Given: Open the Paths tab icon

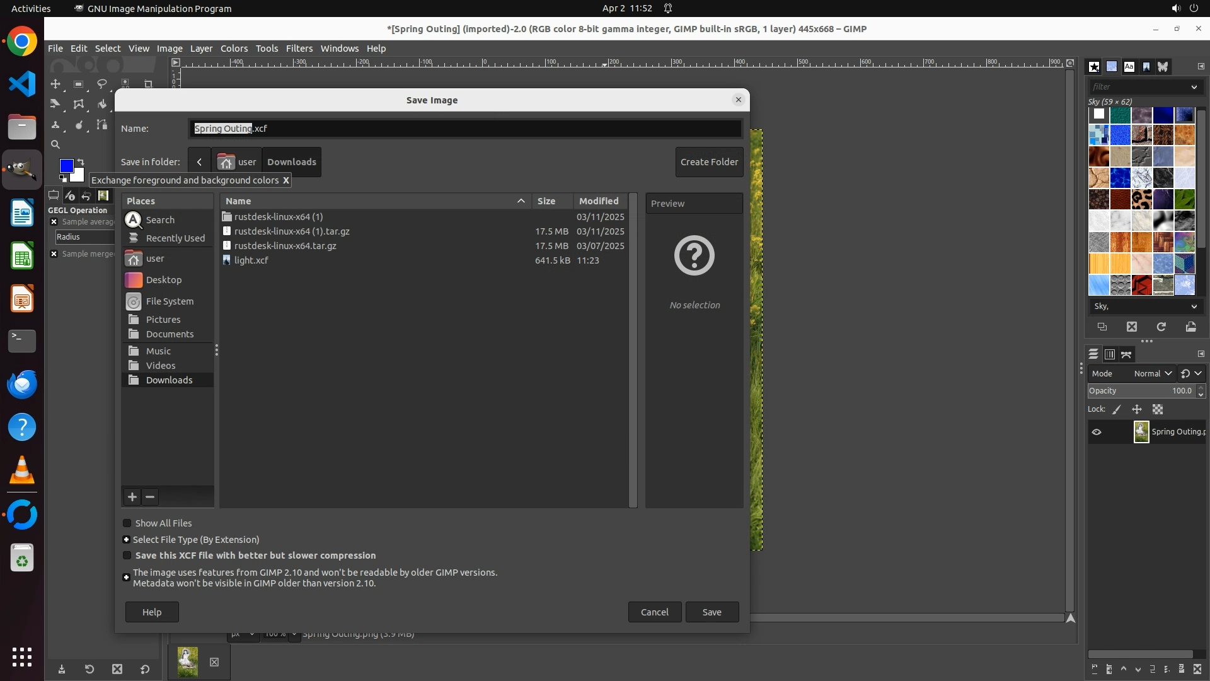Looking at the screenshot, I should [x=1126, y=354].
